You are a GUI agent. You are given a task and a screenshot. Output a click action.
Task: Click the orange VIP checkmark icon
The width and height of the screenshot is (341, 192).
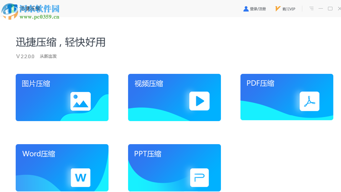(x=277, y=9)
